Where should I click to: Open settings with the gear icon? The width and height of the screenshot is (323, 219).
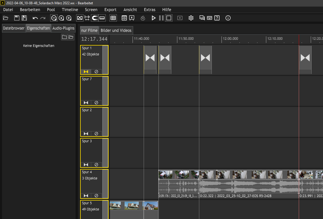(x=191, y=18)
